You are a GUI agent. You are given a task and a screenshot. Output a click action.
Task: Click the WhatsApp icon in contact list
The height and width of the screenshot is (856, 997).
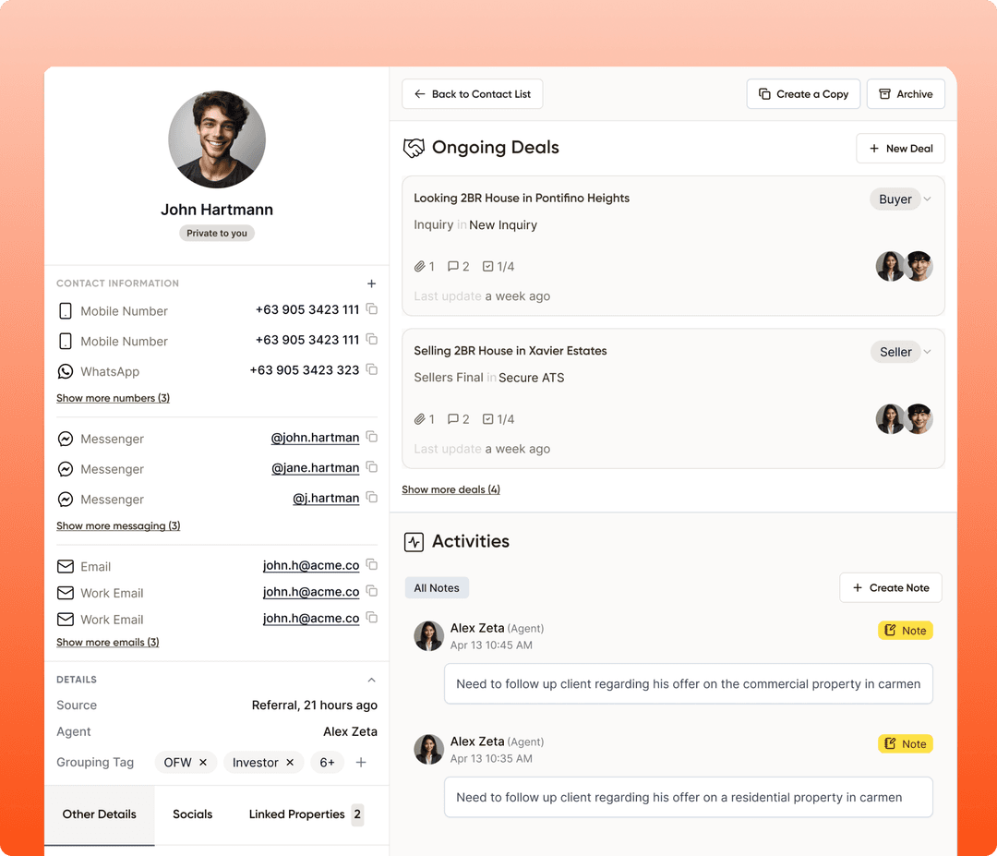tap(66, 371)
